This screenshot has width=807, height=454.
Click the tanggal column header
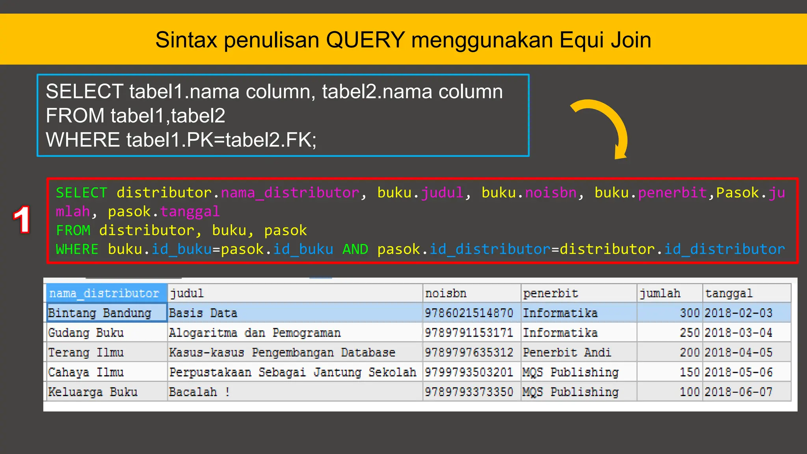747,293
